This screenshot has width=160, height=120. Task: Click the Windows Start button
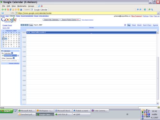(x=7, y=111)
